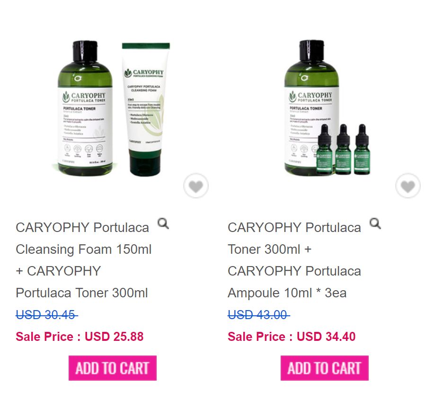Click the 'Portulaca Toner 300ml' text line
The width and height of the screenshot is (425, 401).
point(81,293)
